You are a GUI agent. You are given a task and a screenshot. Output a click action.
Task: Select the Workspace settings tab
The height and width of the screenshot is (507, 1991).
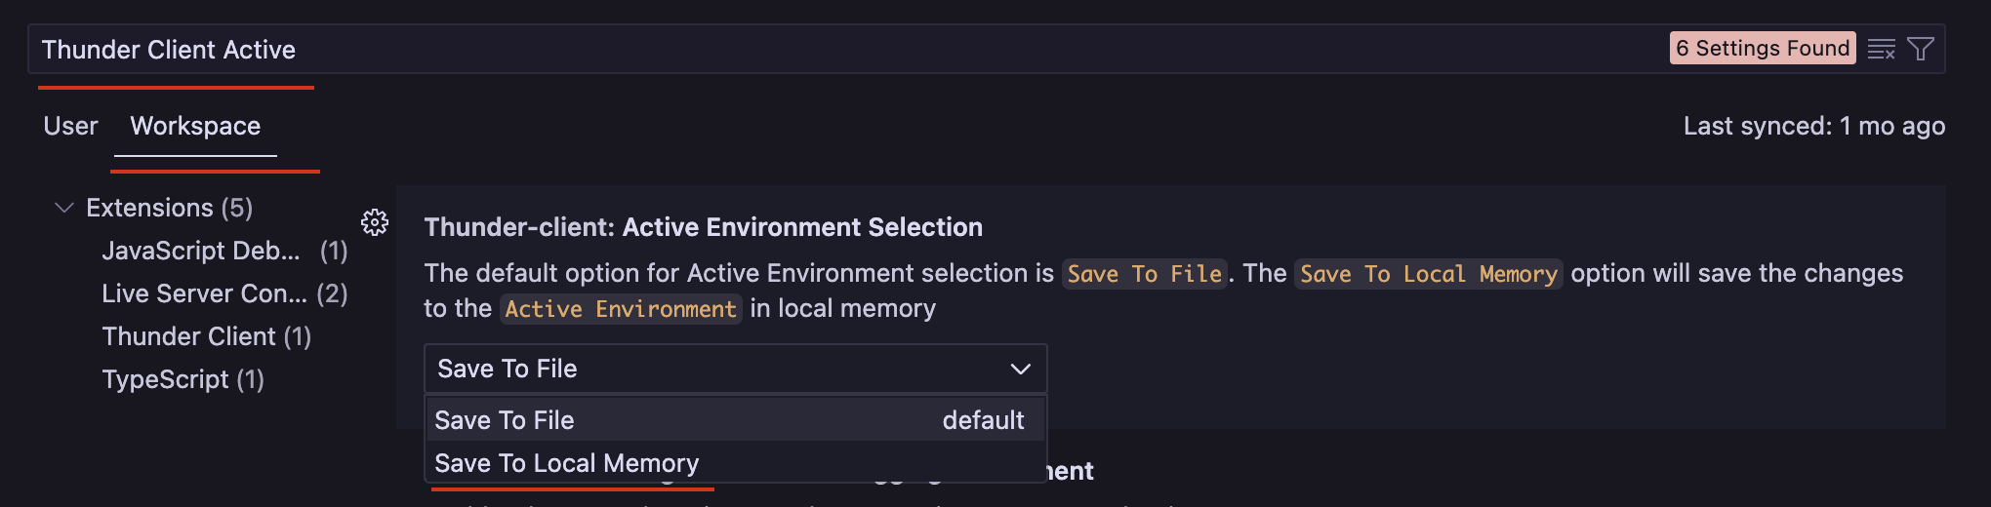tap(195, 126)
